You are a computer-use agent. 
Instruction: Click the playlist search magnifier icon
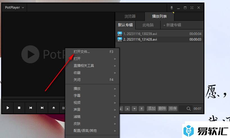189,109
